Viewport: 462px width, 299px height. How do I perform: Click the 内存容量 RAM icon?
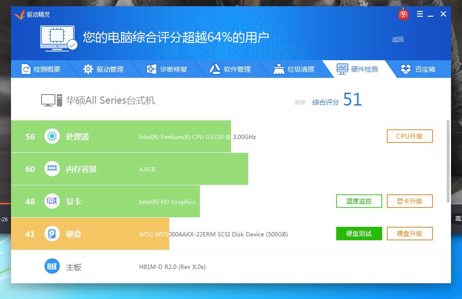tap(52, 169)
